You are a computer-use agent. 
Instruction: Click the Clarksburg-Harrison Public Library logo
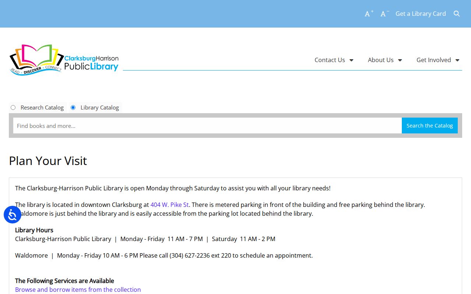click(x=64, y=60)
